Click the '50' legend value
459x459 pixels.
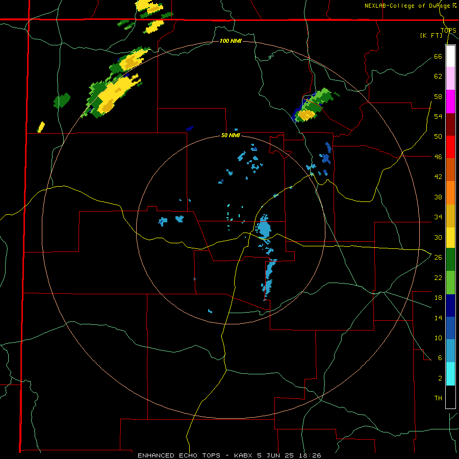[x=438, y=136]
